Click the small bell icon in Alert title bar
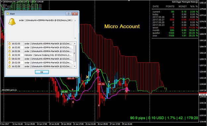 pos(8,14)
